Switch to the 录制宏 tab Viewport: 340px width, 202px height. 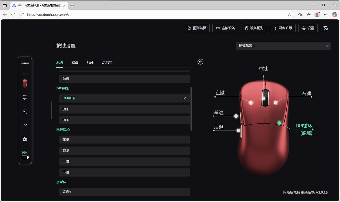[x=107, y=62]
